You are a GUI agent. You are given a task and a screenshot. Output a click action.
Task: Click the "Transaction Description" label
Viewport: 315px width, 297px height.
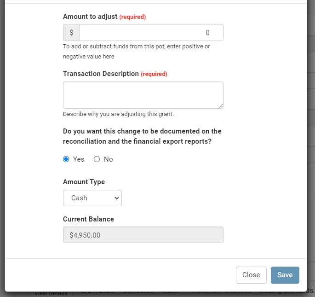[101, 74]
